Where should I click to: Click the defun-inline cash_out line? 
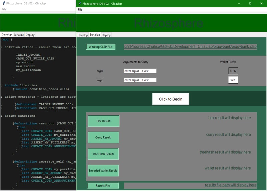tap(44, 123)
